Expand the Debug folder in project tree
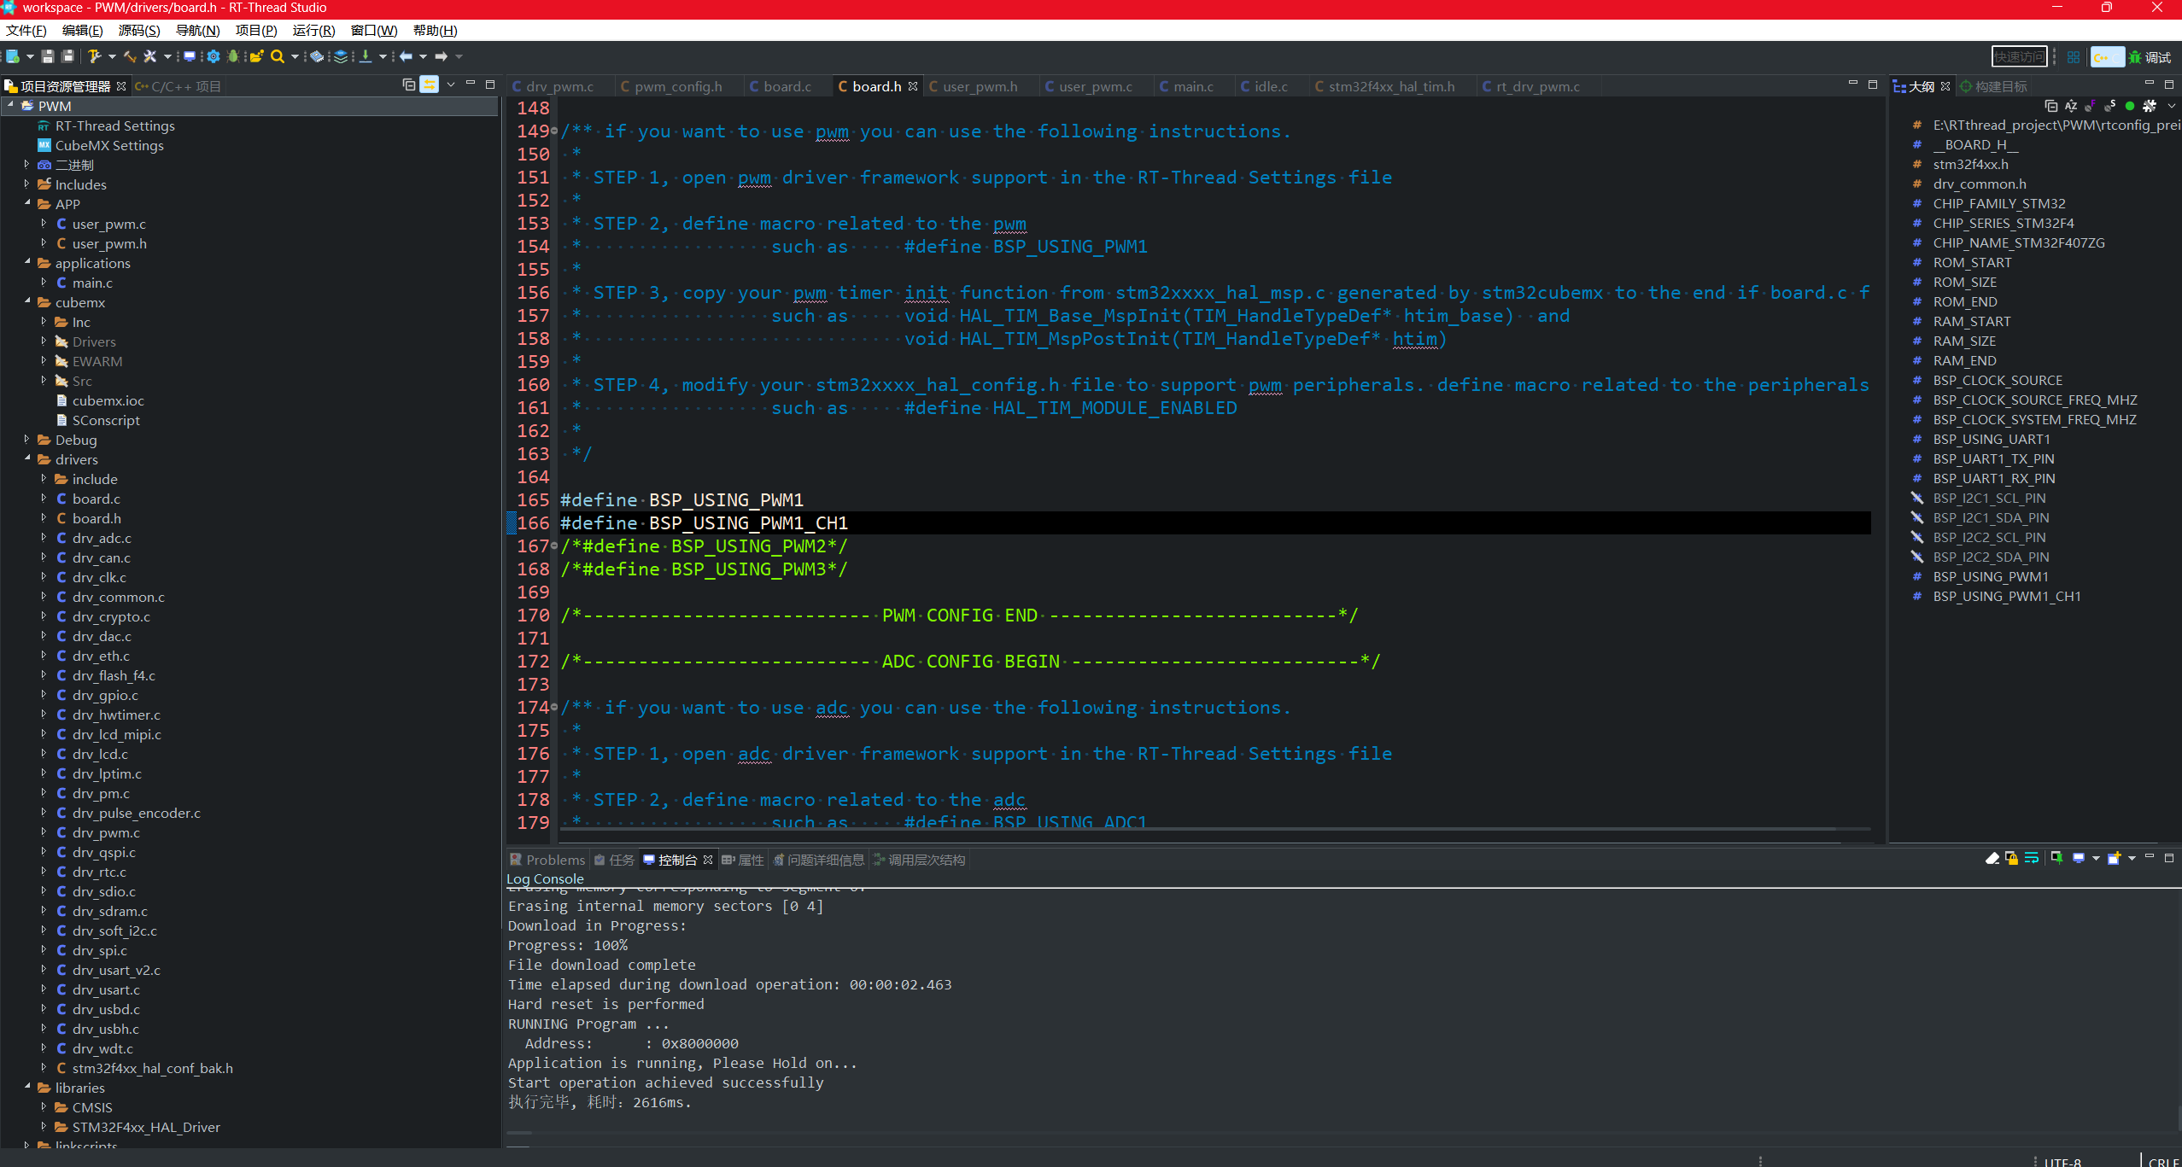 tap(27, 440)
